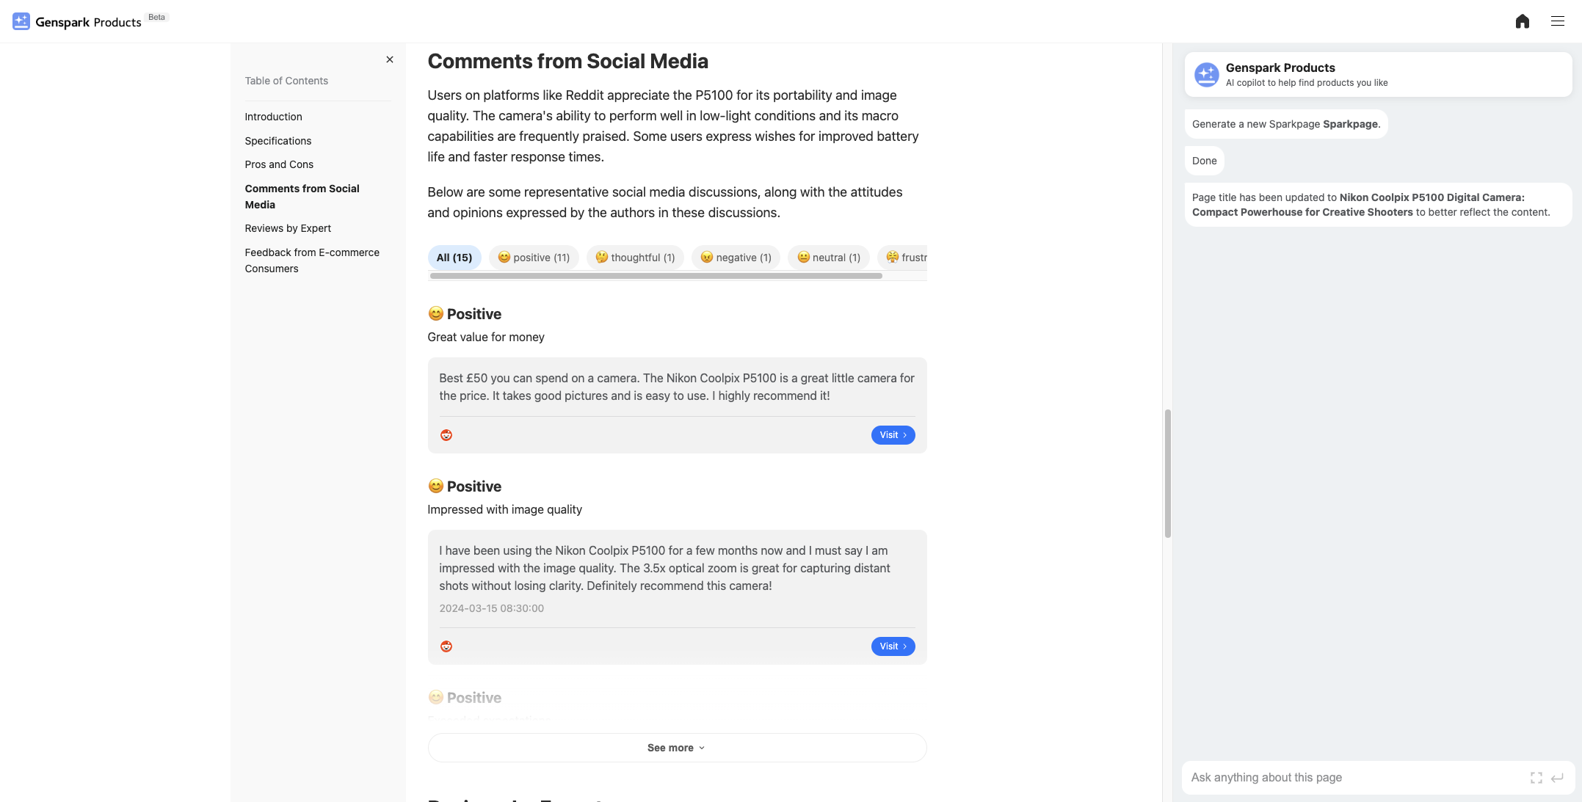Jump to Specifications in table of contents

tap(278, 141)
